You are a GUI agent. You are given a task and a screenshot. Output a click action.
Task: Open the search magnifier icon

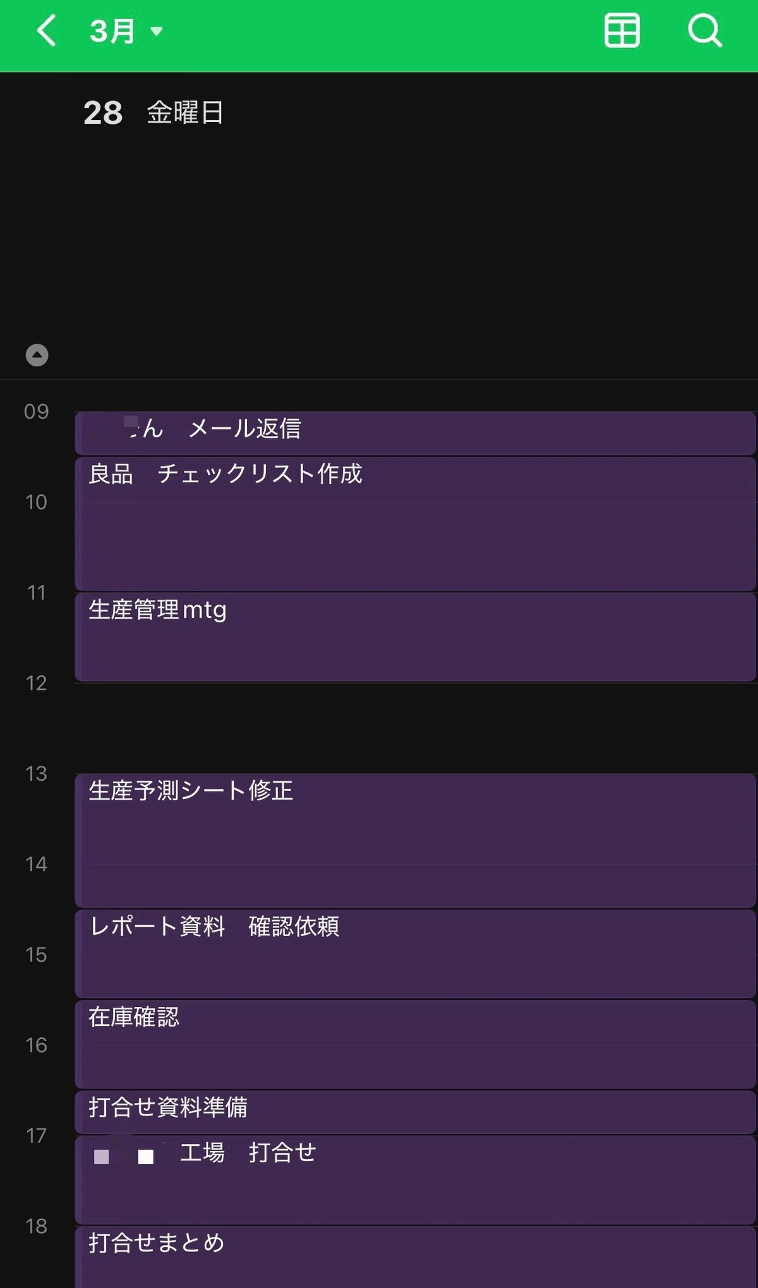click(705, 30)
